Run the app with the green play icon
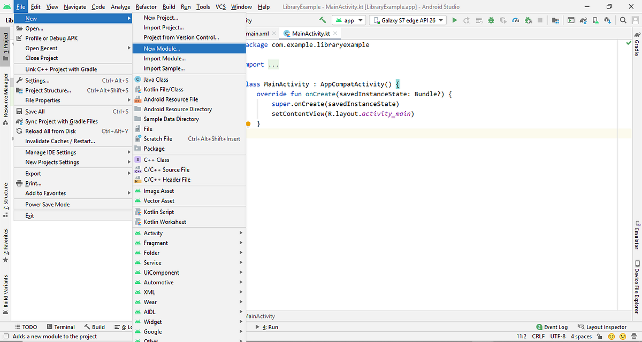This screenshot has width=642, height=342. [455, 19]
